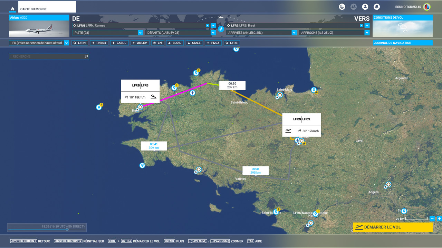The width and height of the screenshot is (442, 248).
Task: Click the yellow DÉMARRER LE VOL button
Action: tap(393, 227)
